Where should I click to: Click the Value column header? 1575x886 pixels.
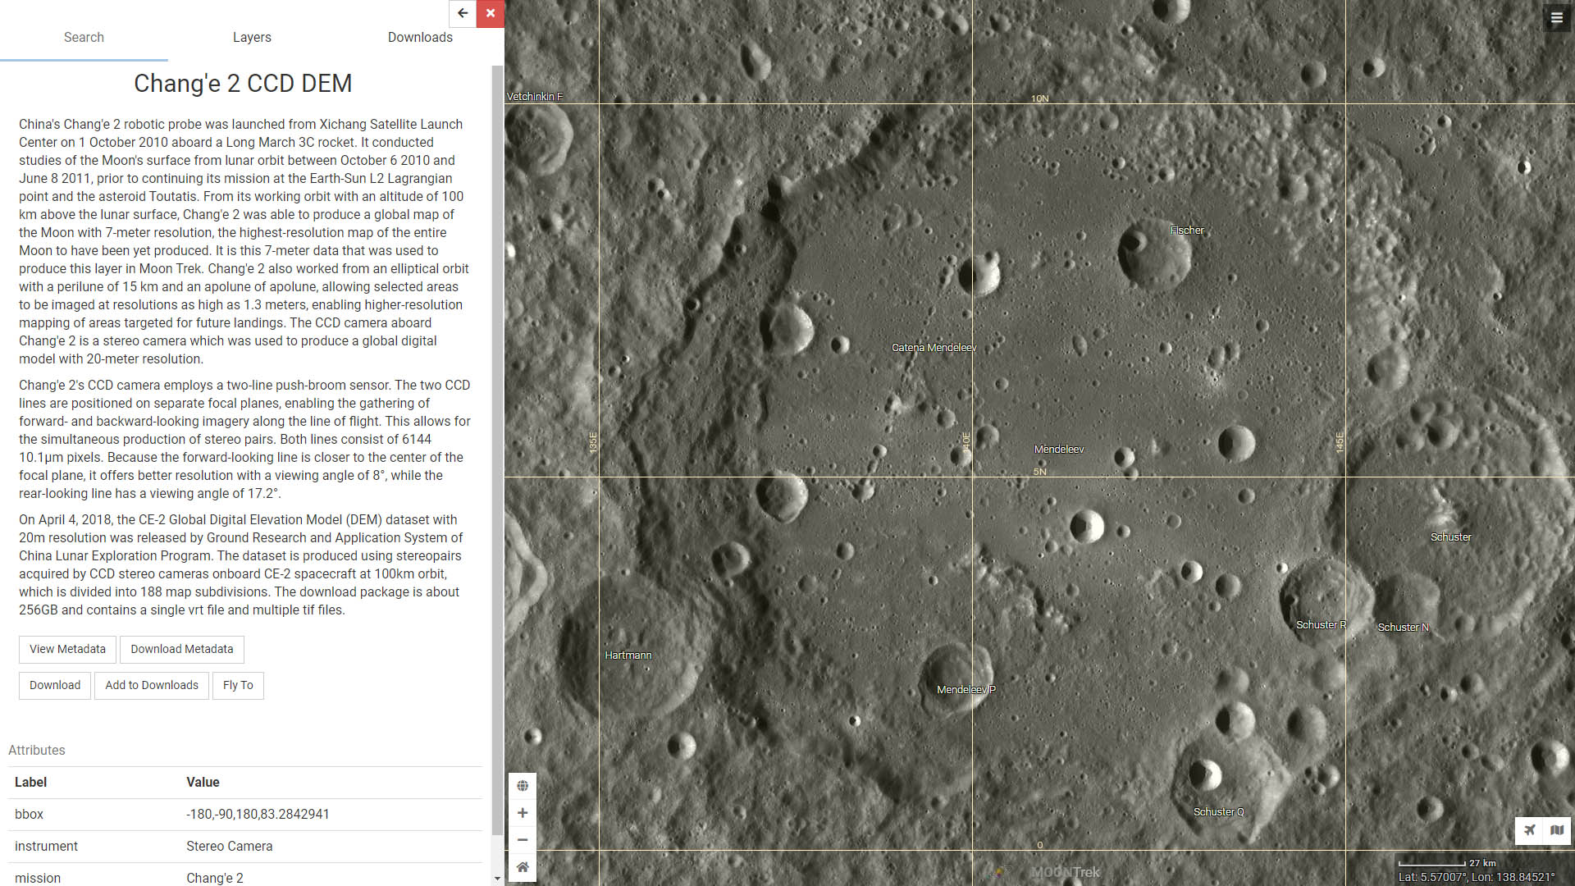click(203, 783)
